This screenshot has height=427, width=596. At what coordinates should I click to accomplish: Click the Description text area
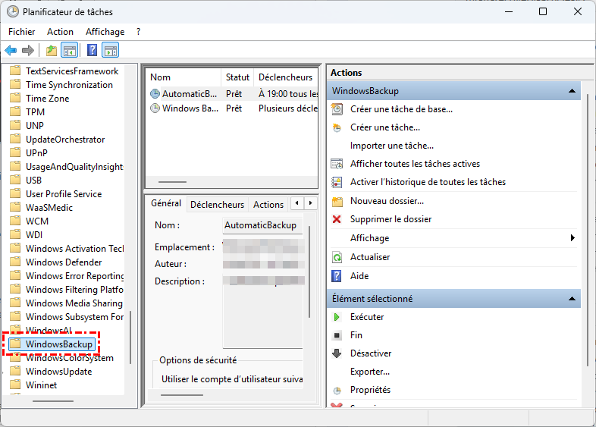263,311
